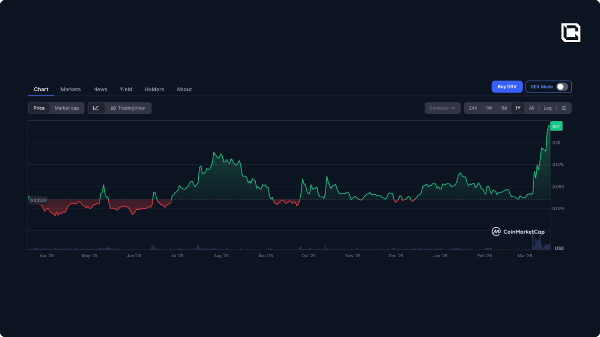Click the line chart icon button
This screenshot has height=337, width=600.
coord(96,108)
